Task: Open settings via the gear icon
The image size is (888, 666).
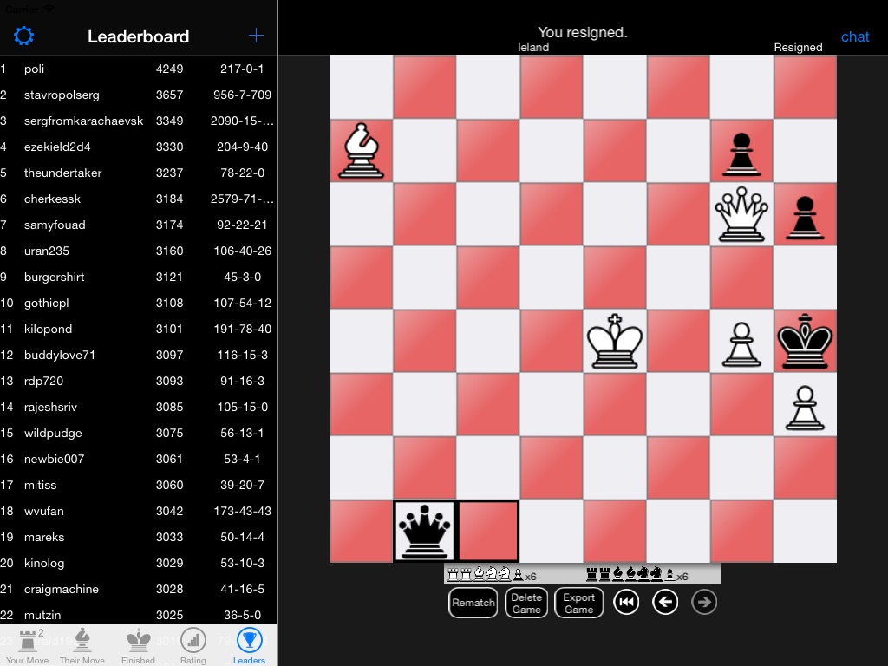Action: point(23,36)
